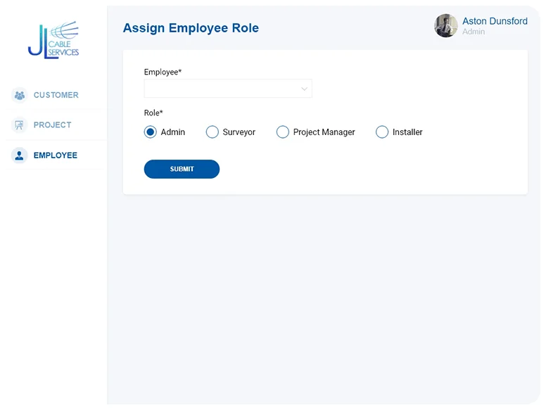Click the Employee* field label
The height and width of the screenshot is (410, 546).
click(163, 72)
